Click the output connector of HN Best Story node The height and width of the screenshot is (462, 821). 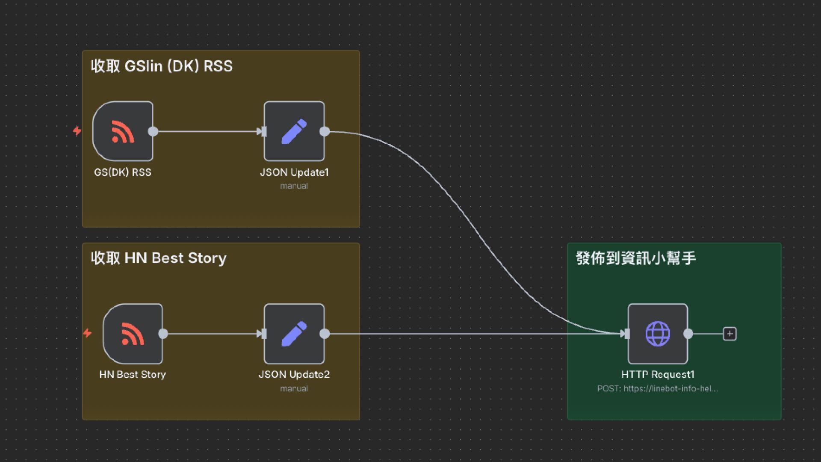[163, 334]
